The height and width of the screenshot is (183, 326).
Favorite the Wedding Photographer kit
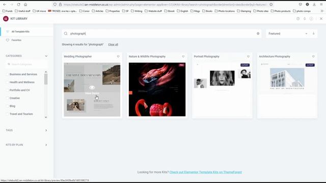[118, 56]
